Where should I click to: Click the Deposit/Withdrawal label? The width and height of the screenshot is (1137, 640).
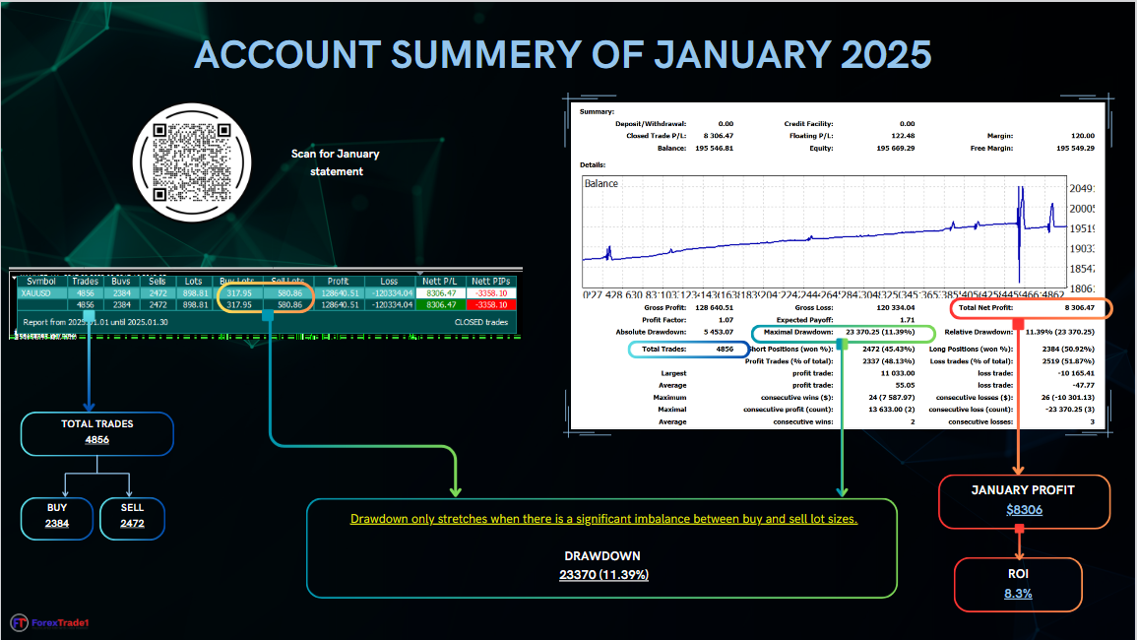[x=650, y=124]
